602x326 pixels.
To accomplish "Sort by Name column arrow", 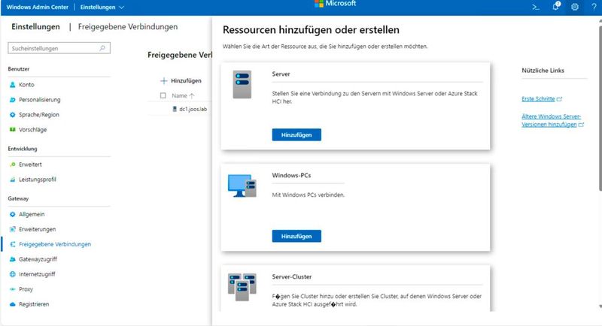I will [192, 95].
